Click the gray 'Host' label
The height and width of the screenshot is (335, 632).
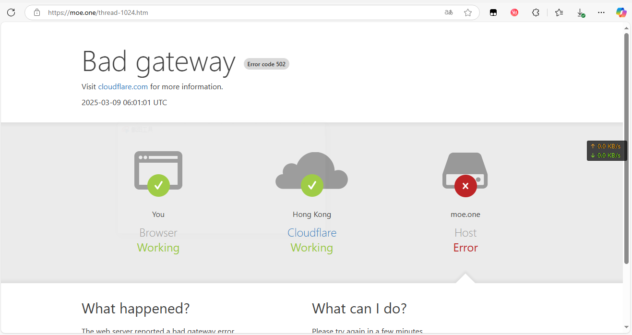point(465,233)
